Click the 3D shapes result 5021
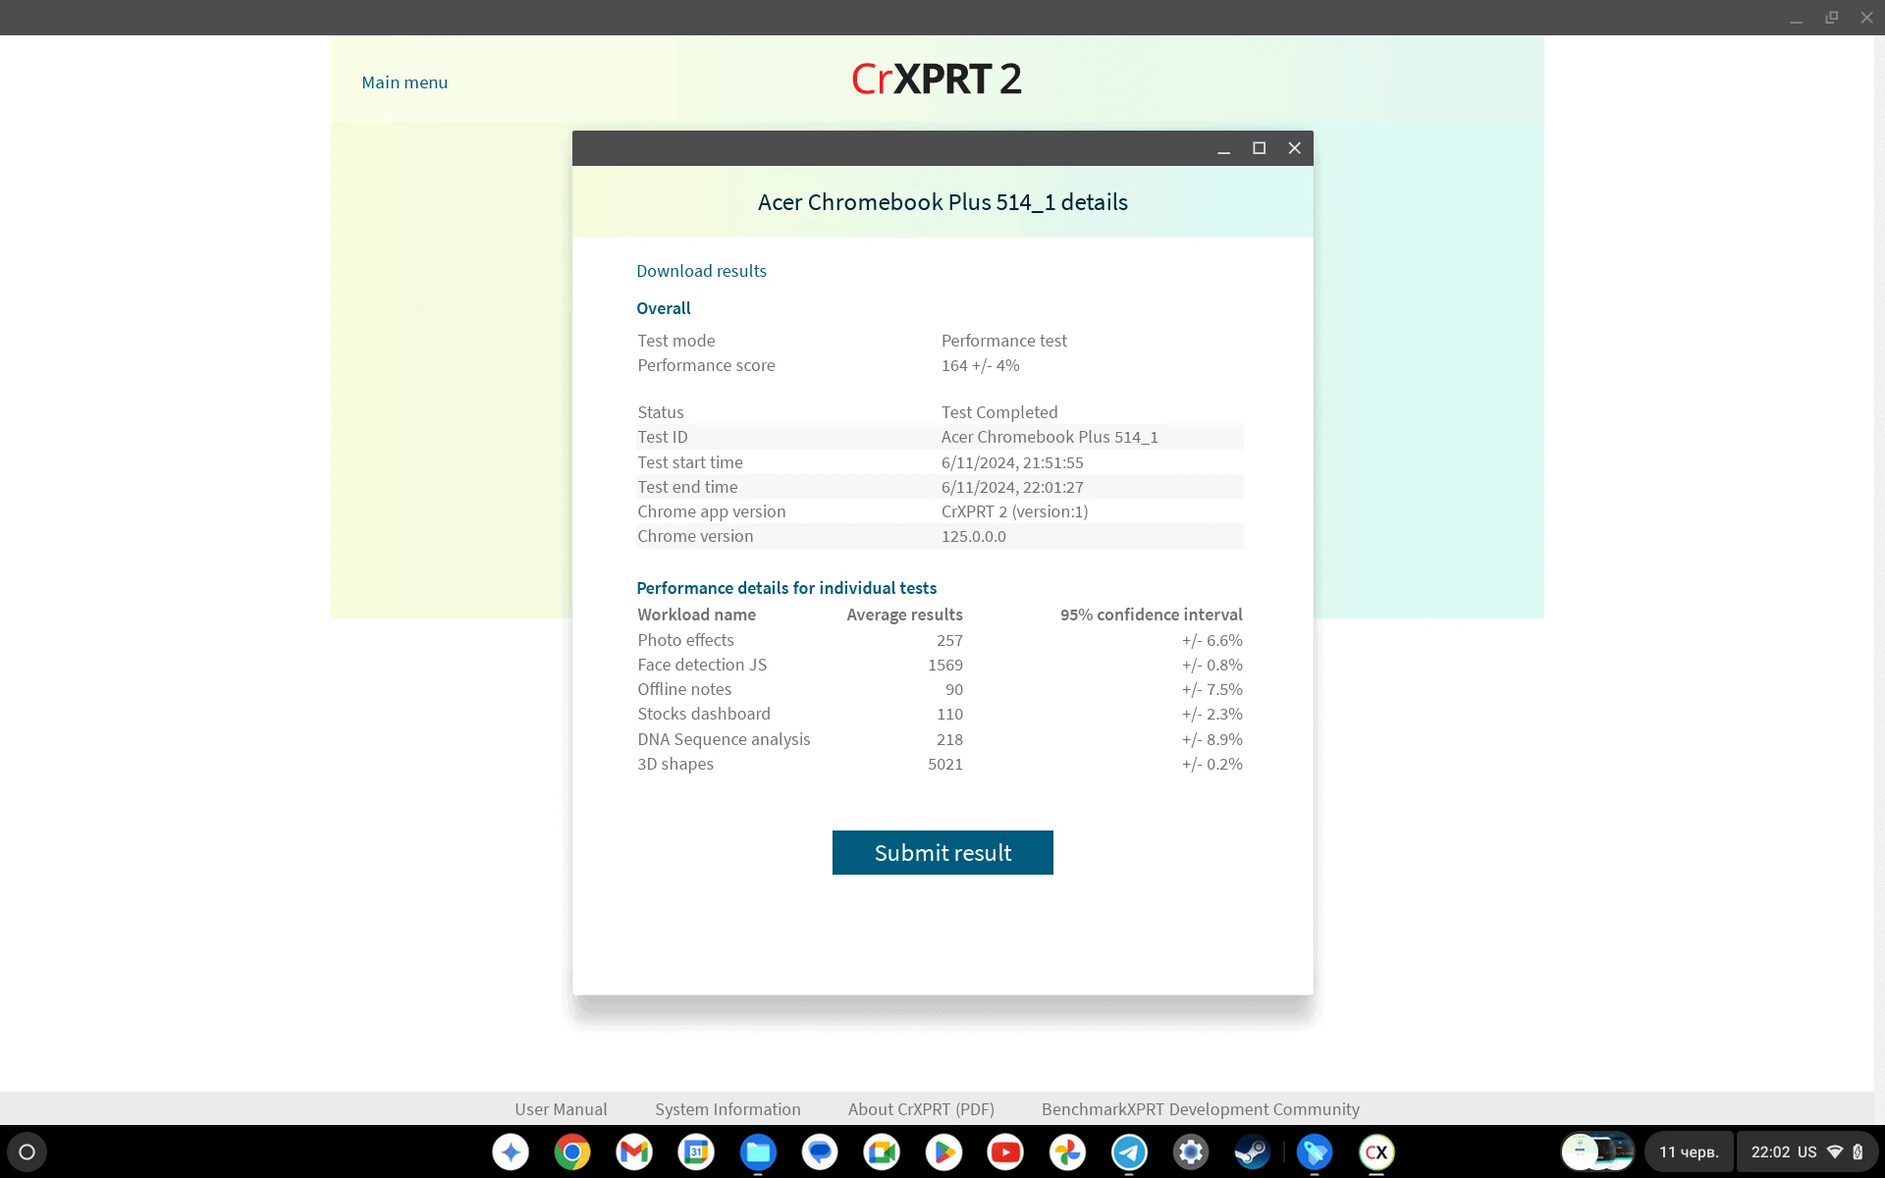 (945, 764)
